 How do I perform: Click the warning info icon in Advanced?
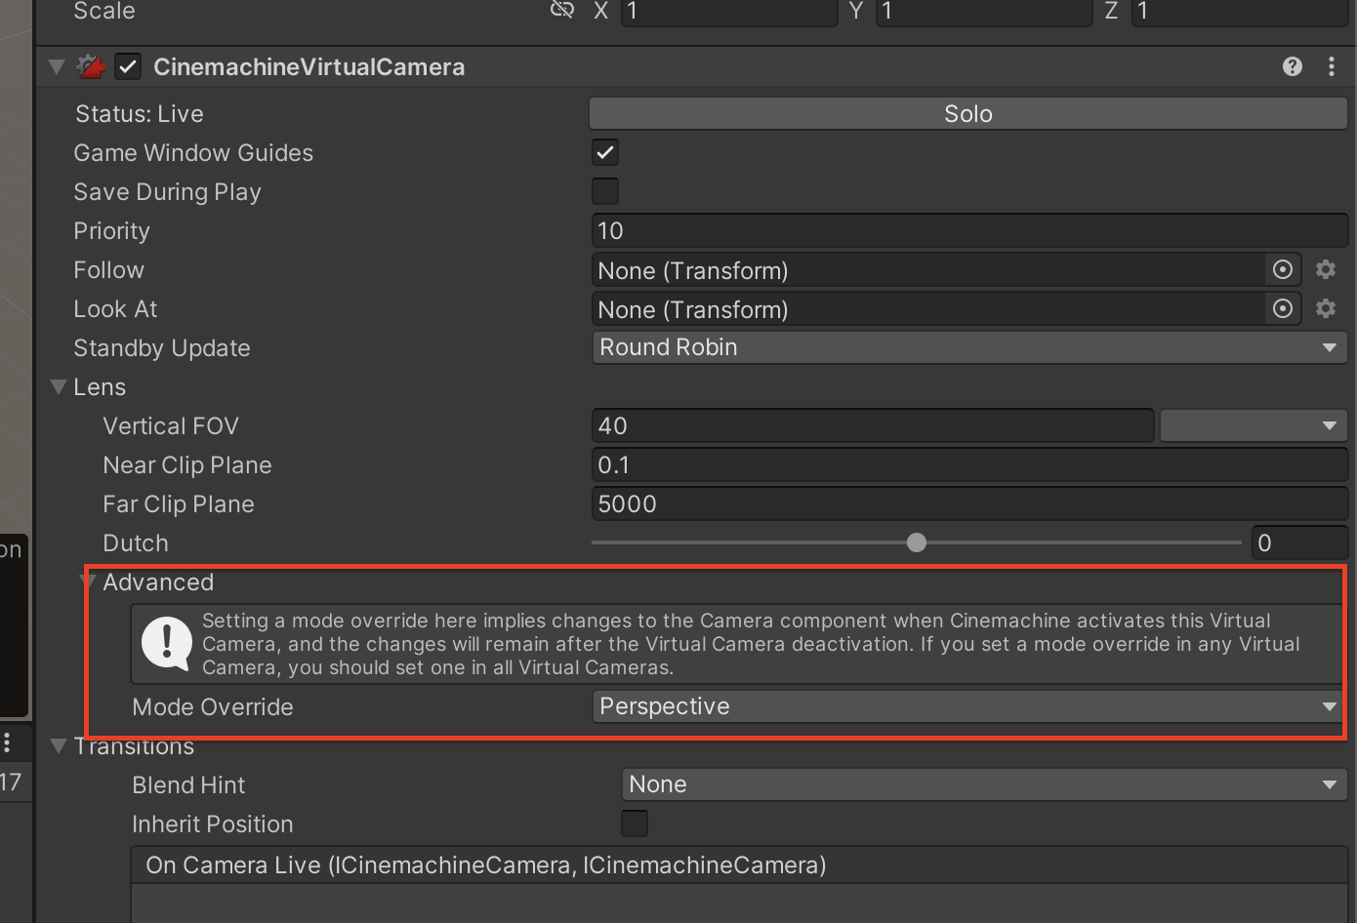pyautogui.click(x=166, y=644)
